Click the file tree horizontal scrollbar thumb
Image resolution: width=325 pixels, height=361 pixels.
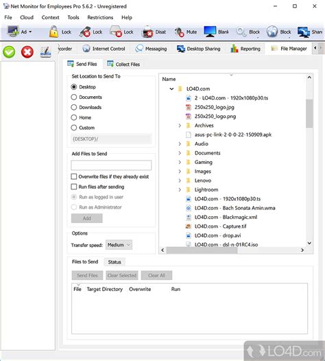point(202,250)
